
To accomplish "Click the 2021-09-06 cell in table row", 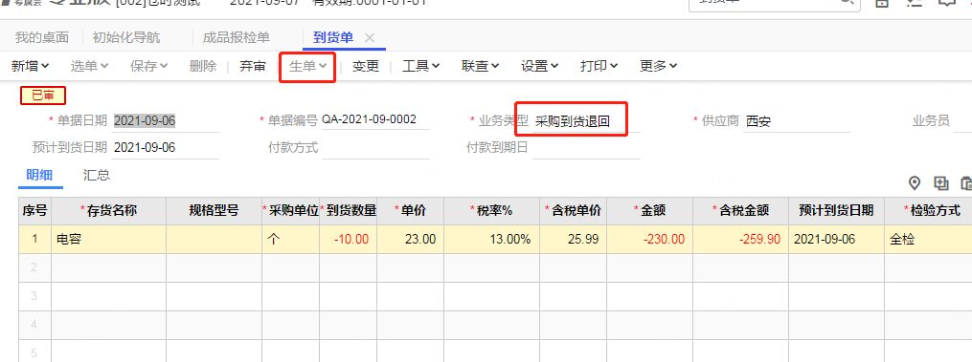I will click(836, 239).
